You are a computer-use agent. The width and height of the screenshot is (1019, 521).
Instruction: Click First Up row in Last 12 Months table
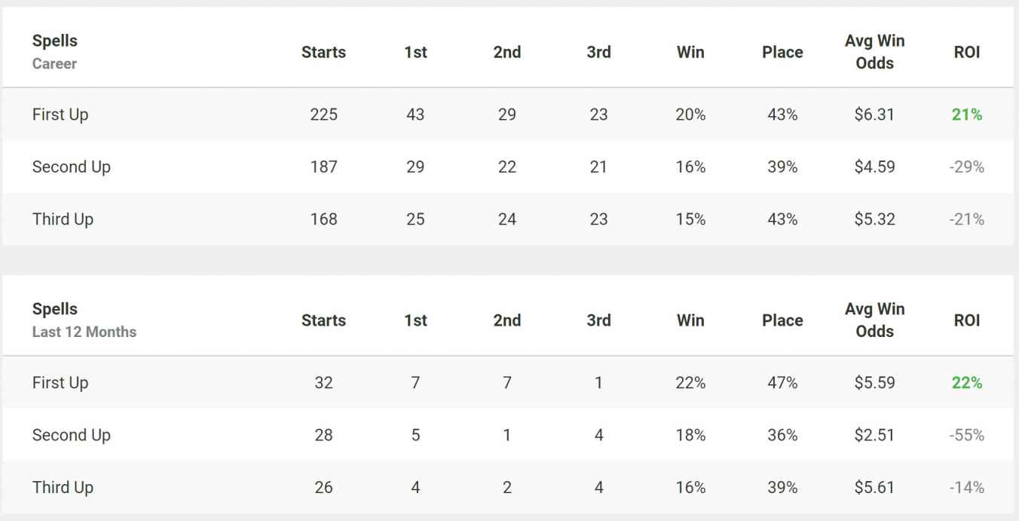tap(508, 383)
